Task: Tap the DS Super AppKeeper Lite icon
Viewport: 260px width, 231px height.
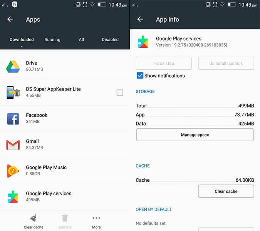Action: click(13, 92)
